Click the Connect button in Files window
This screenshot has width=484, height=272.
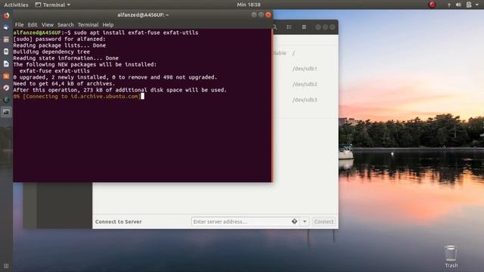[324, 221]
